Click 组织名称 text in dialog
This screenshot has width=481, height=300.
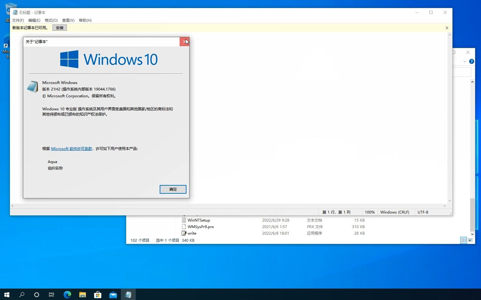pyautogui.click(x=55, y=168)
